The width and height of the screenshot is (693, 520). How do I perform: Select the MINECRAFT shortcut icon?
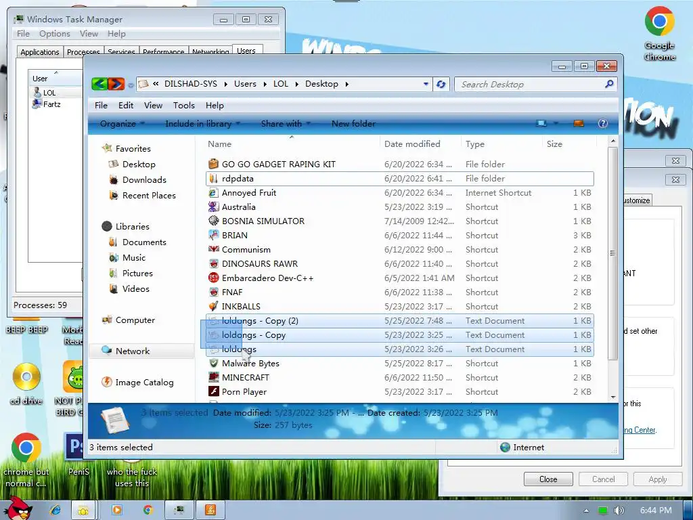tap(213, 377)
